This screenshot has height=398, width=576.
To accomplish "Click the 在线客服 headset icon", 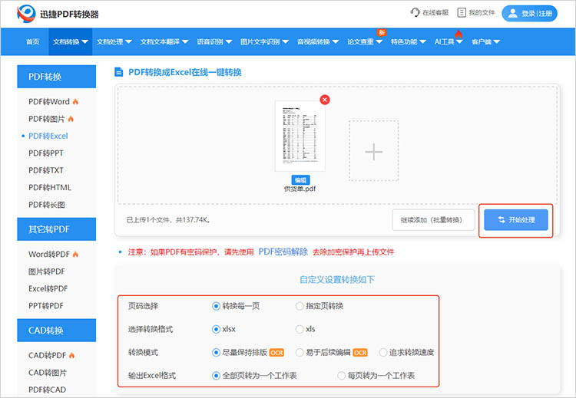I will point(415,12).
